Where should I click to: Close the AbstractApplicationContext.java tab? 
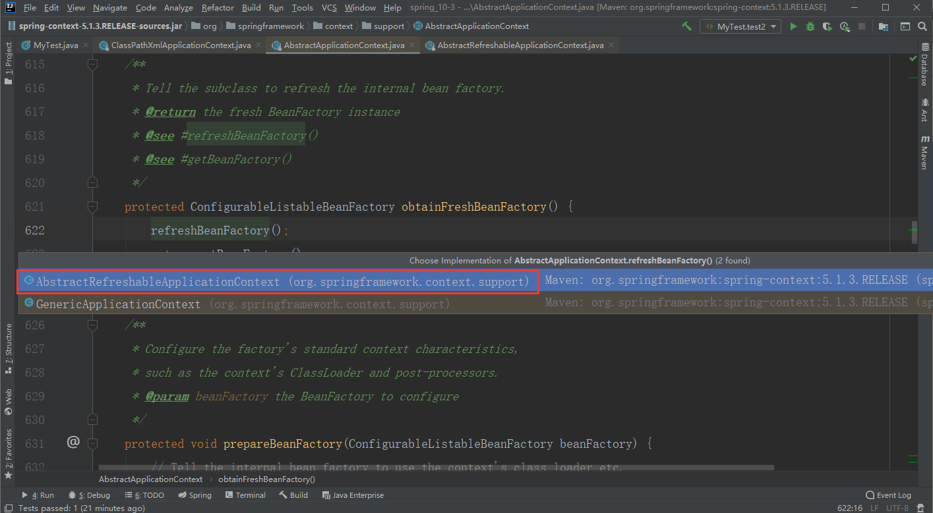[x=413, y=45]
